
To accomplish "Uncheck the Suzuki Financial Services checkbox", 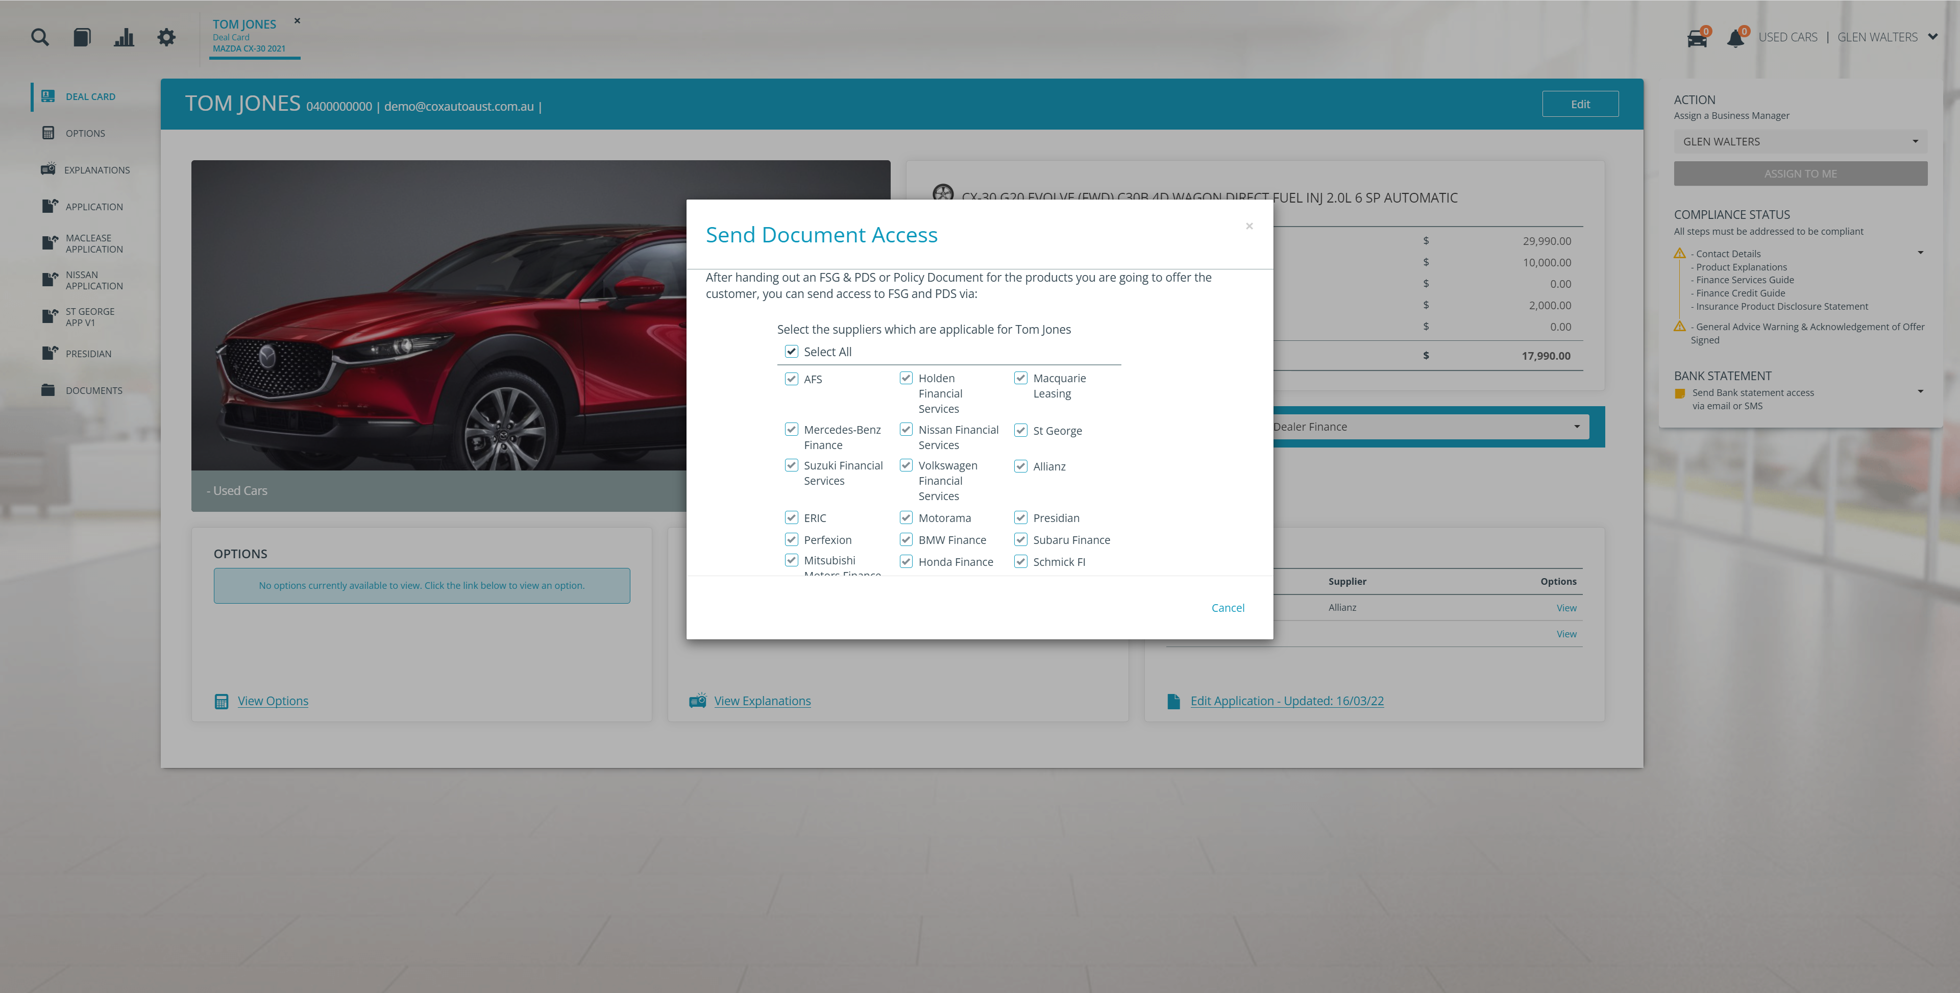I will 791,466.
